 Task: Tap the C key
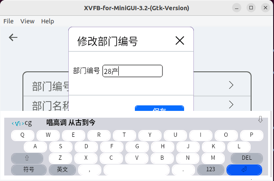coord(111,158)
